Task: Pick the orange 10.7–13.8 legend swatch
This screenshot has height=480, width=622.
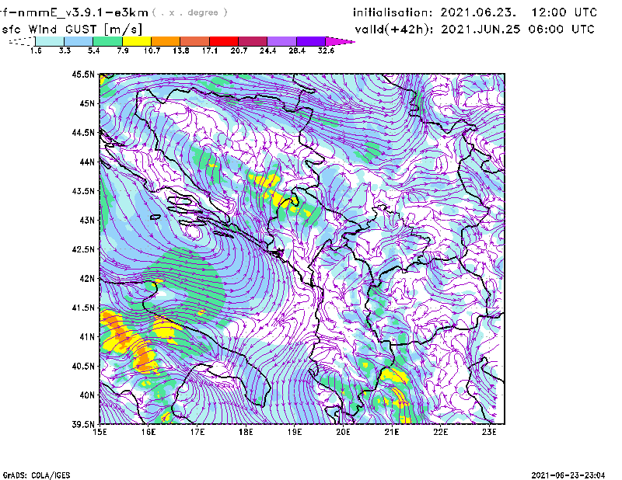Action: pos(166,41)
